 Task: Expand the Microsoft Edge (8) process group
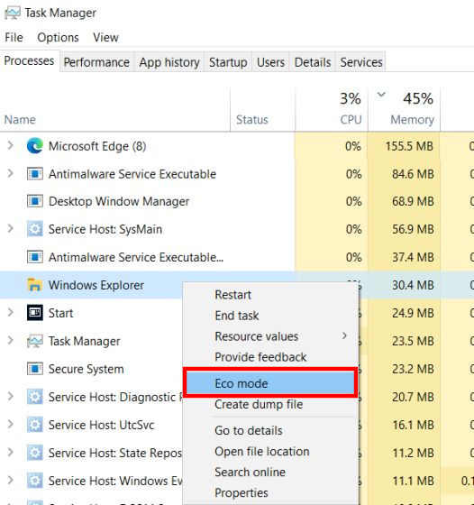point(11,145)
